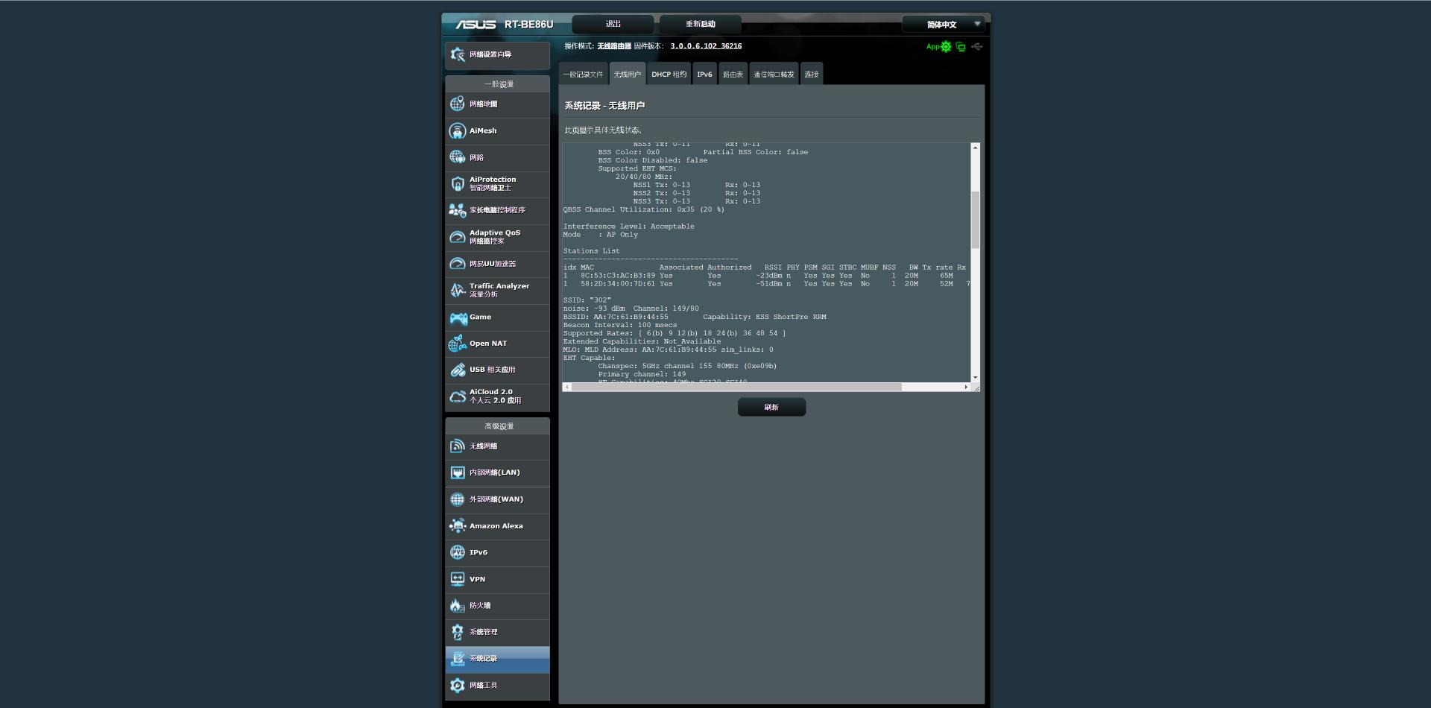Image resolution: width=1431 pixels, height=708 pixels.
Task: Open USB 相关应用 icon
Action: [x=458, y=370]
